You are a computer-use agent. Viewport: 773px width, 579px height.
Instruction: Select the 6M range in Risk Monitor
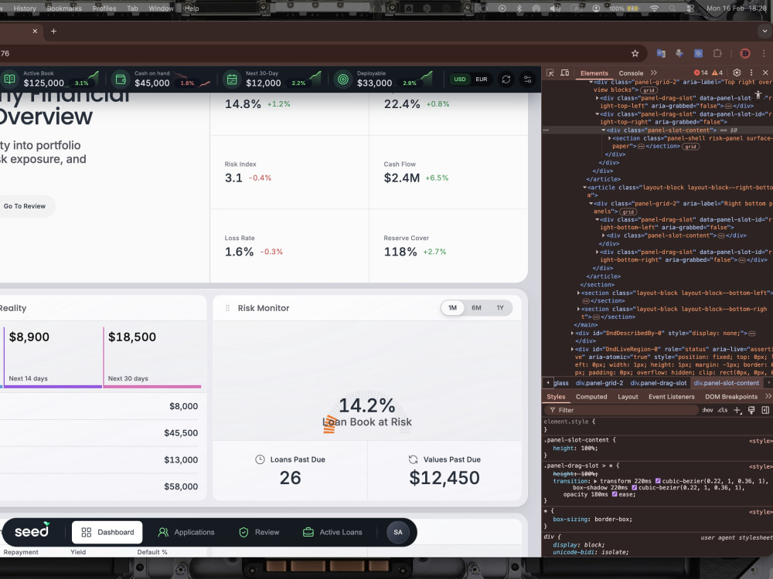click(476, 308)
